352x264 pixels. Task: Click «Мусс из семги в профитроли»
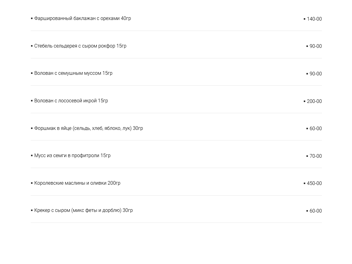(x=72, y=156)
